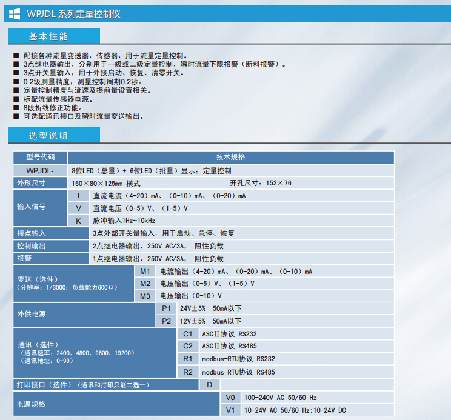The image size is (451, 420).
Task: Select the 选型说明 section heading
Action: [x=48, y=135]
